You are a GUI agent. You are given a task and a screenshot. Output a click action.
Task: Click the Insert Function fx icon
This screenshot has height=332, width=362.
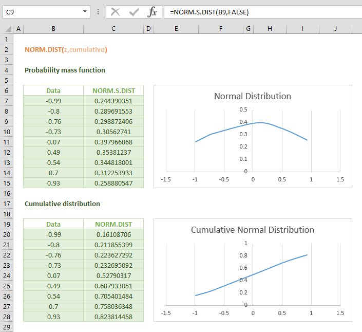[x=152, y=12]
